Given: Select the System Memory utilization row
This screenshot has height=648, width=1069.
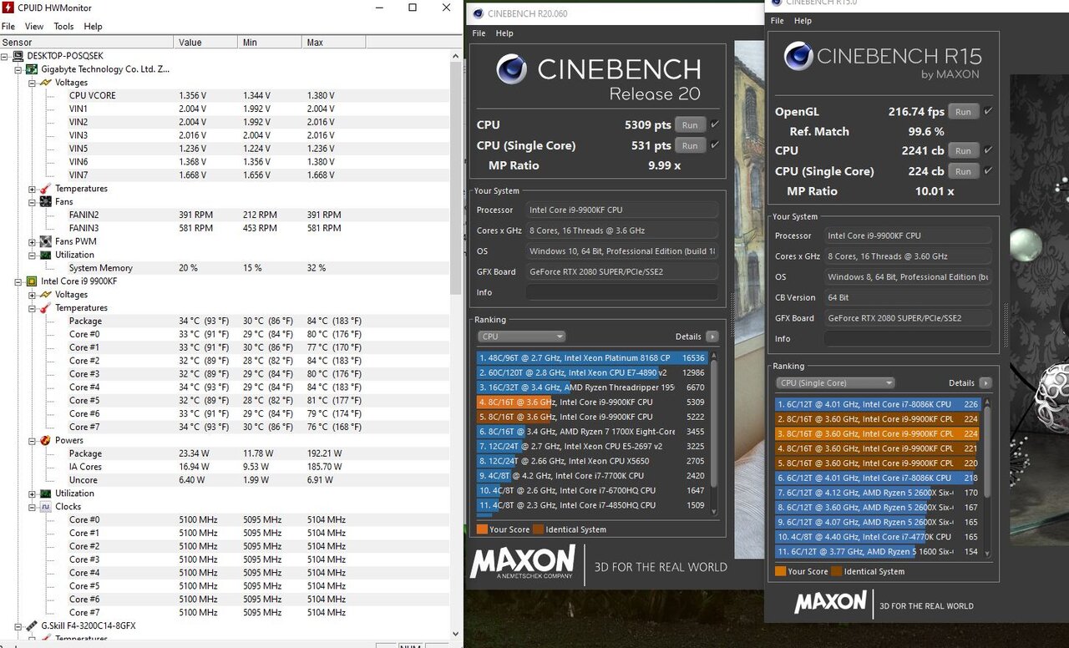Looking at the screenshot, I should [x=225, y=268].
